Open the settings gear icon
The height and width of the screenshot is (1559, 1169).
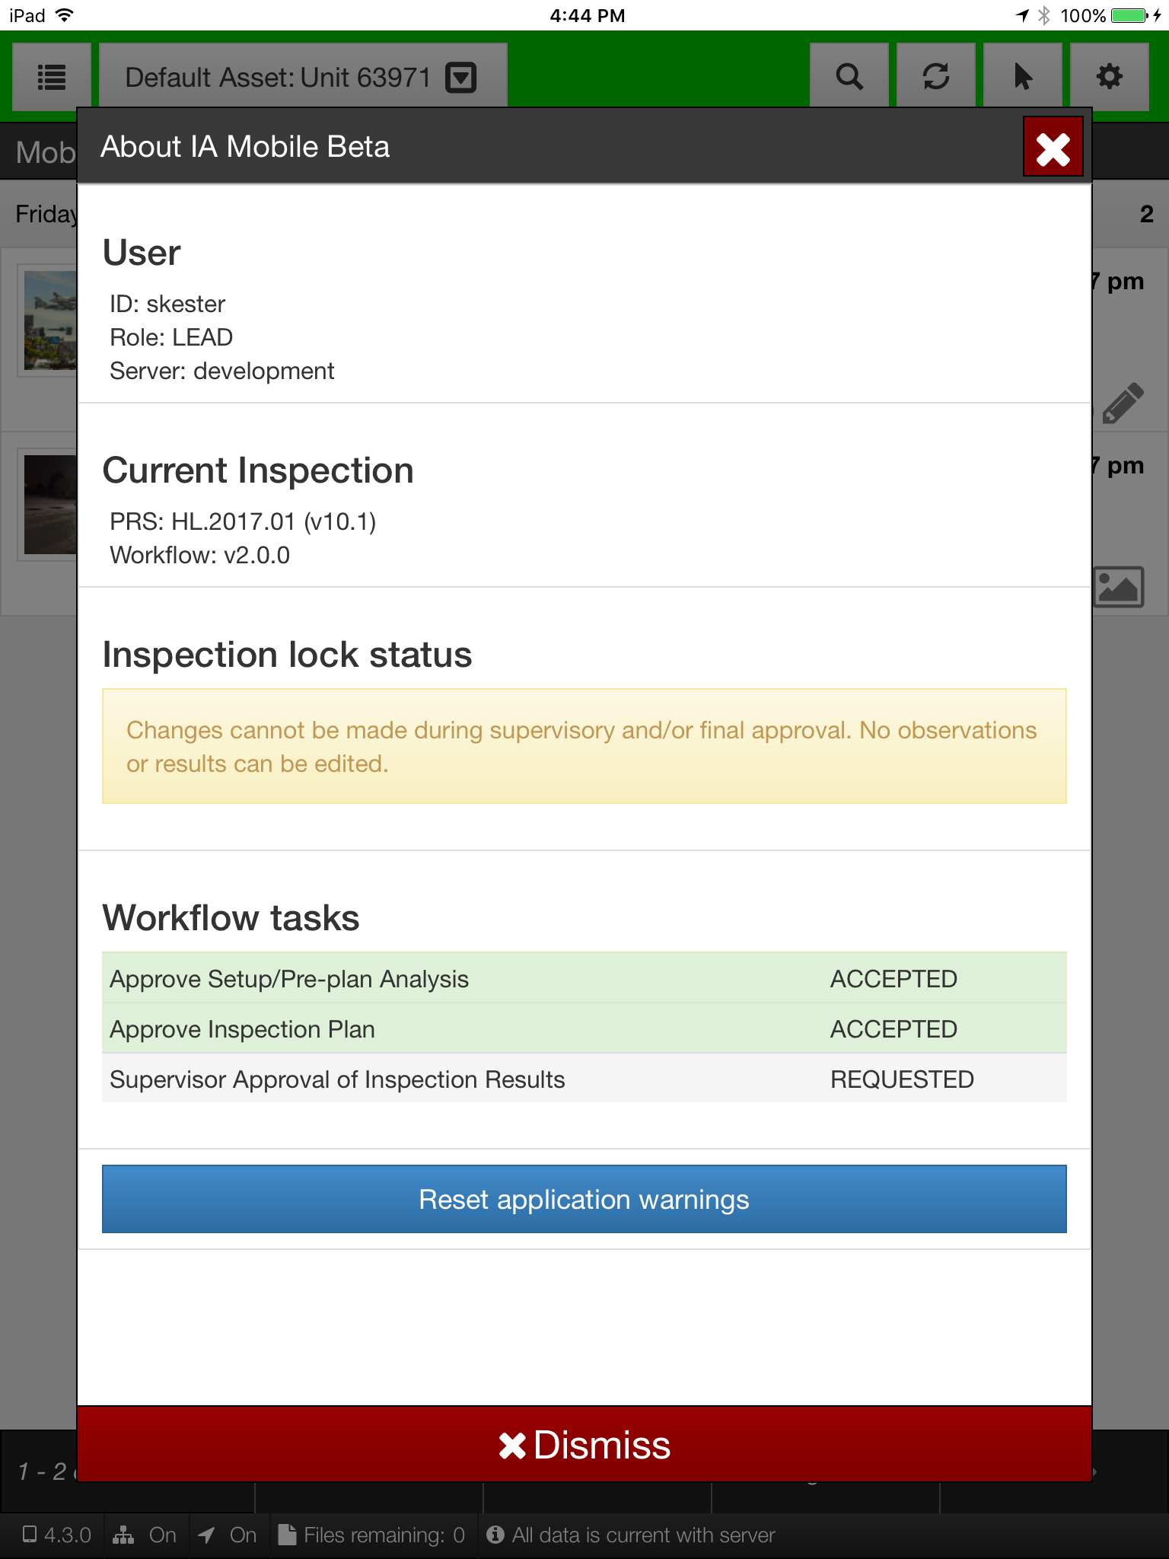tap(1109, 77)
